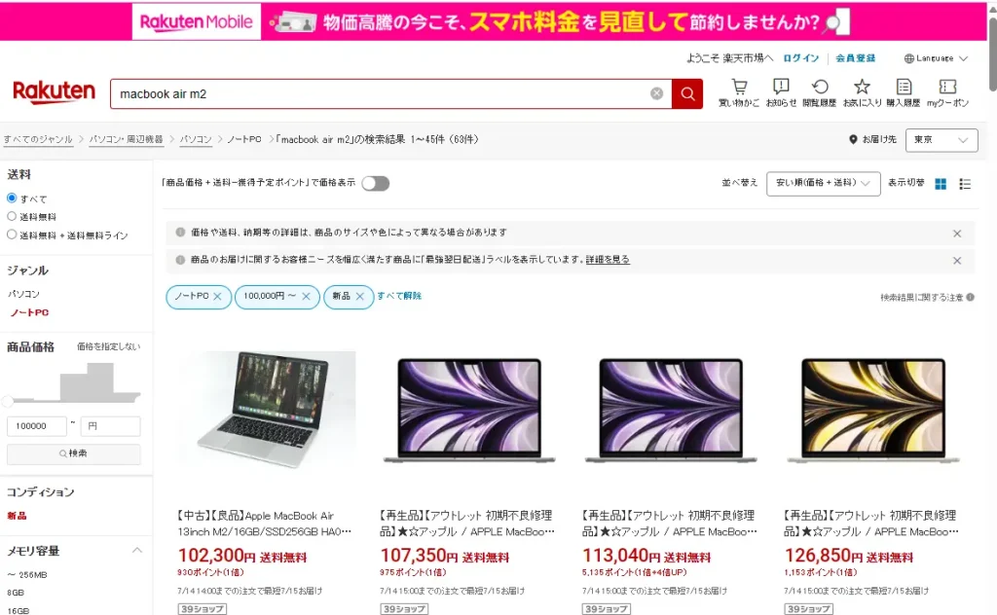Remove the 新品 filter chip

360,297
